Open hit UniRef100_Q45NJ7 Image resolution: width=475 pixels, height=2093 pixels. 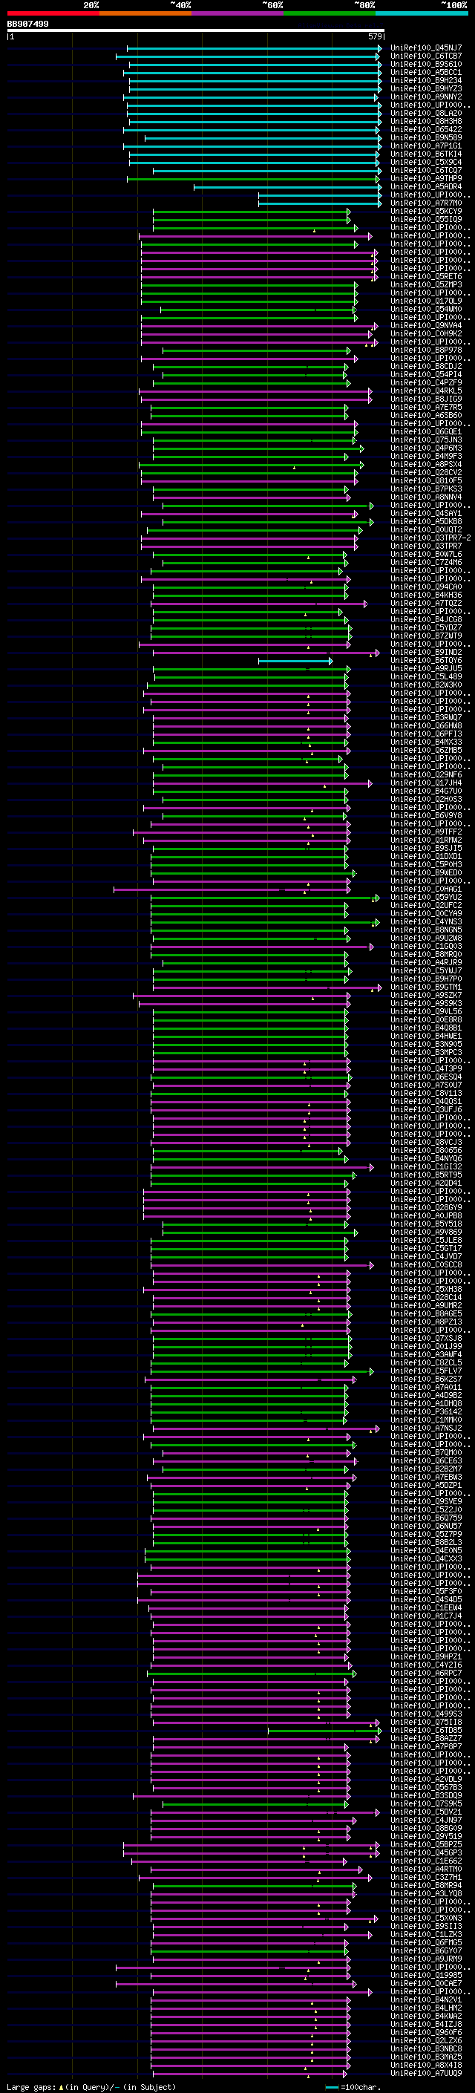pos(426,48)
